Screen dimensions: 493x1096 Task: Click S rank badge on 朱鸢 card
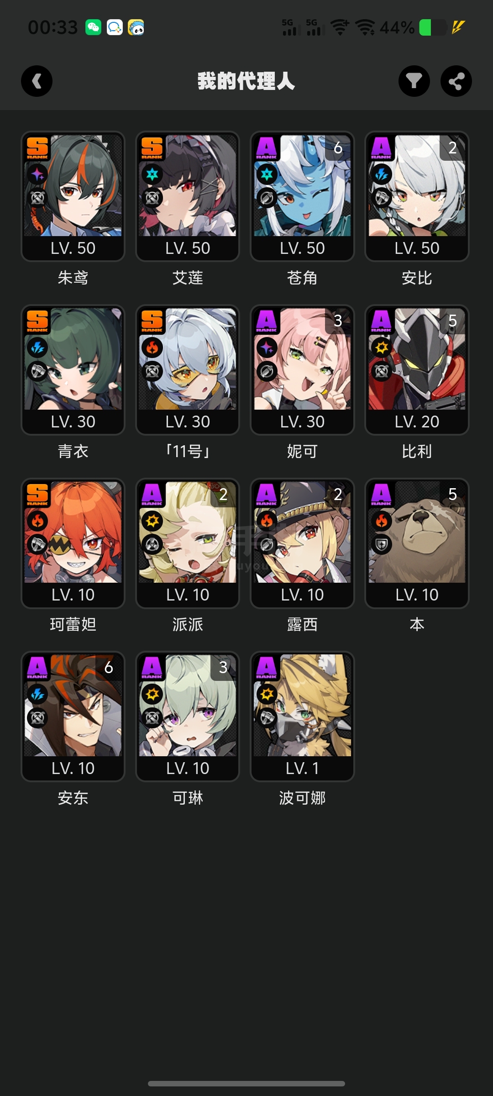(x=37, y=148)
